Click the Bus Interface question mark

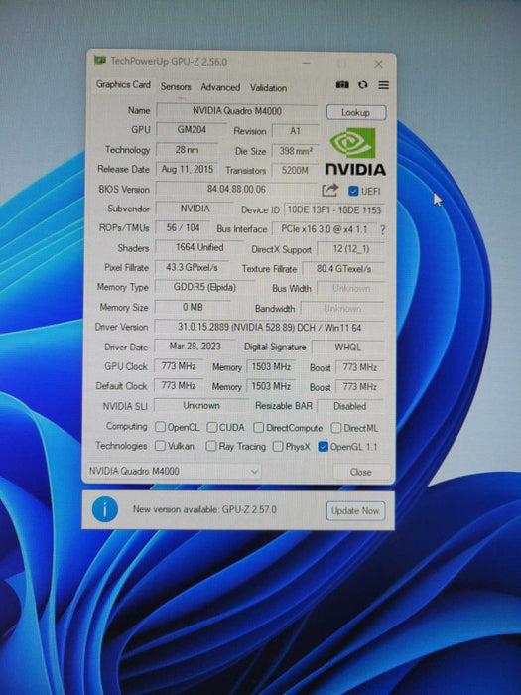point(382,229)
